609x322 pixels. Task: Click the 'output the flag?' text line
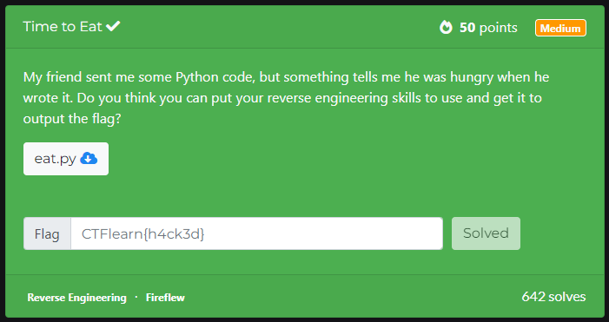72,119
